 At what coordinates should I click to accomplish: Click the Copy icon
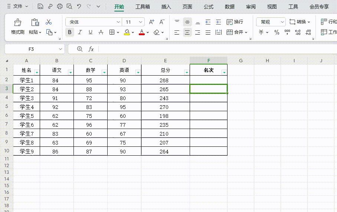click(x=49, y=32)
